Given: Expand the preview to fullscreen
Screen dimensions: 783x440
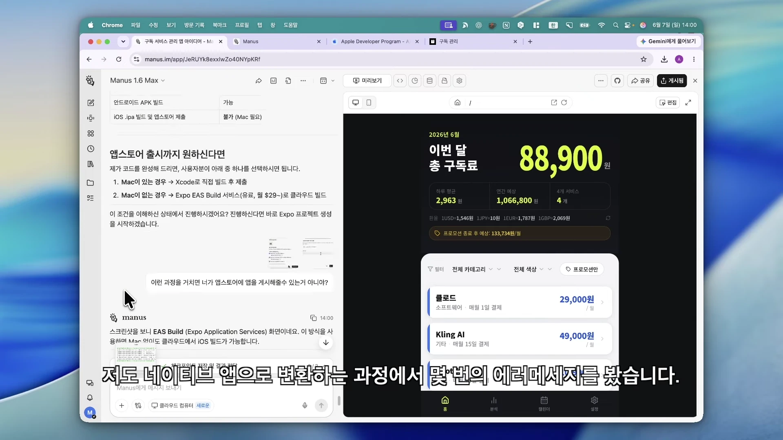Looking at the screenshot, I should click(x=688, y=103).
